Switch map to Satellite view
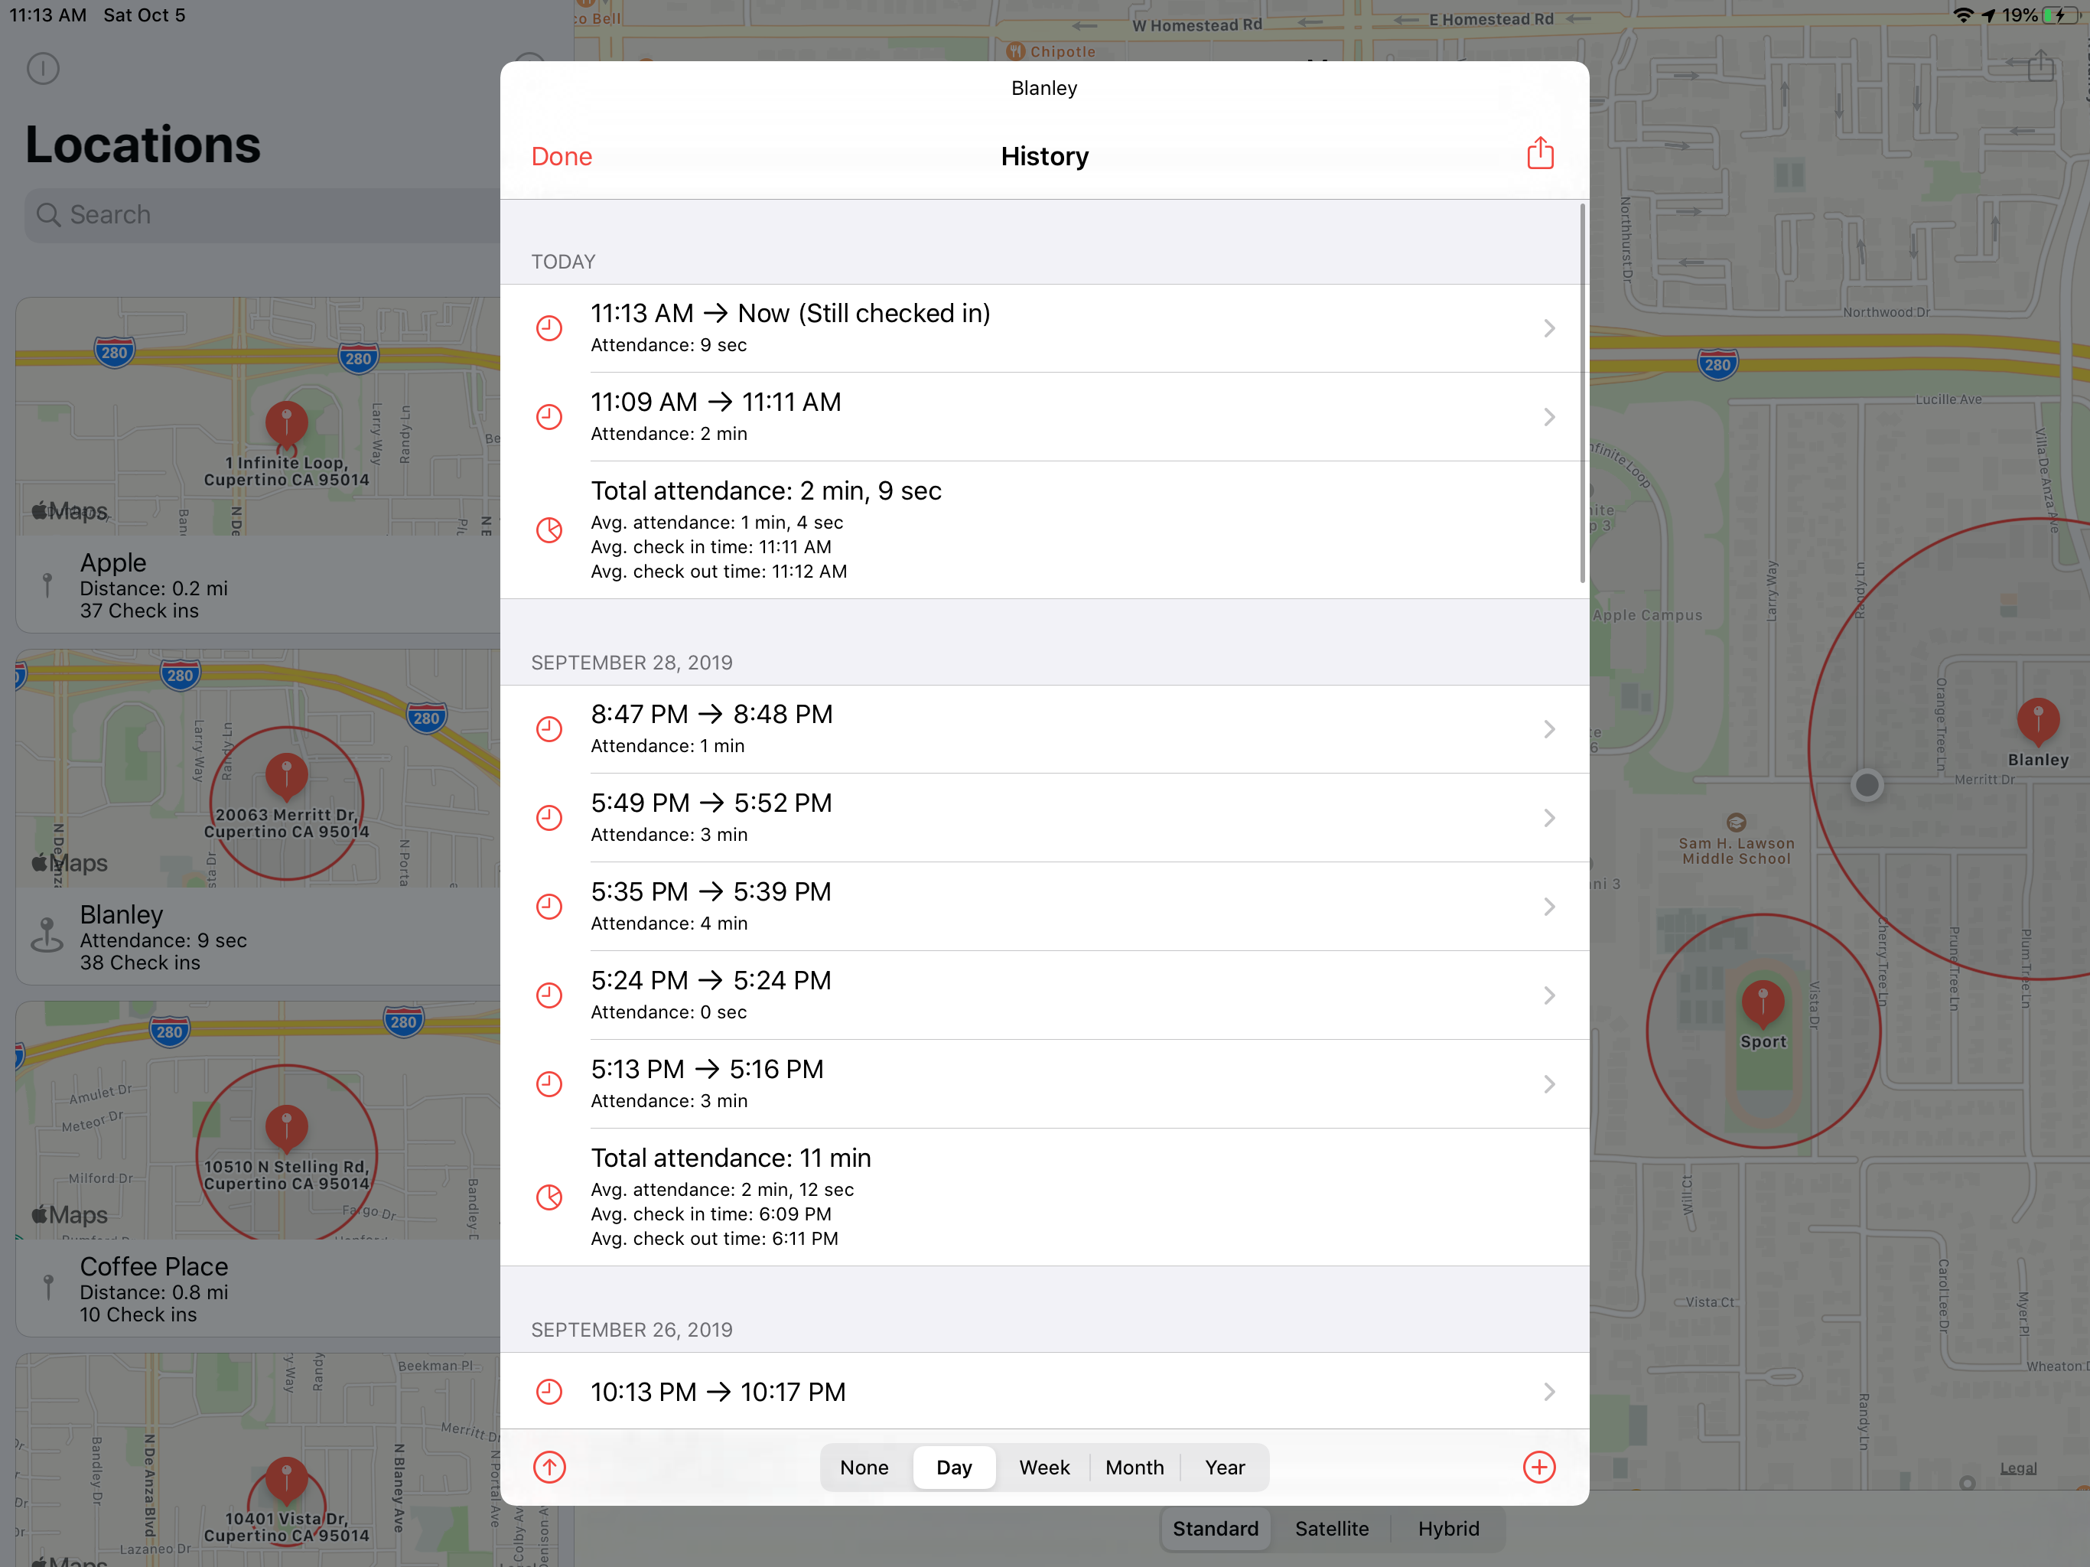The image size is (2090, 1567). point(1330,1528)
